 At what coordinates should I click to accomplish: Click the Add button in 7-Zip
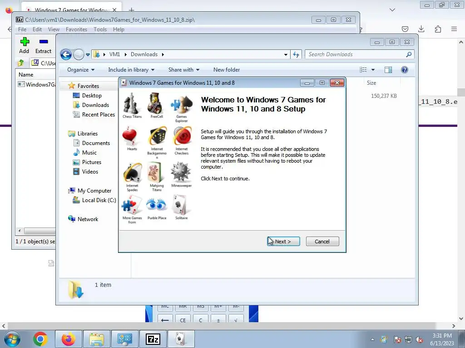25,46
